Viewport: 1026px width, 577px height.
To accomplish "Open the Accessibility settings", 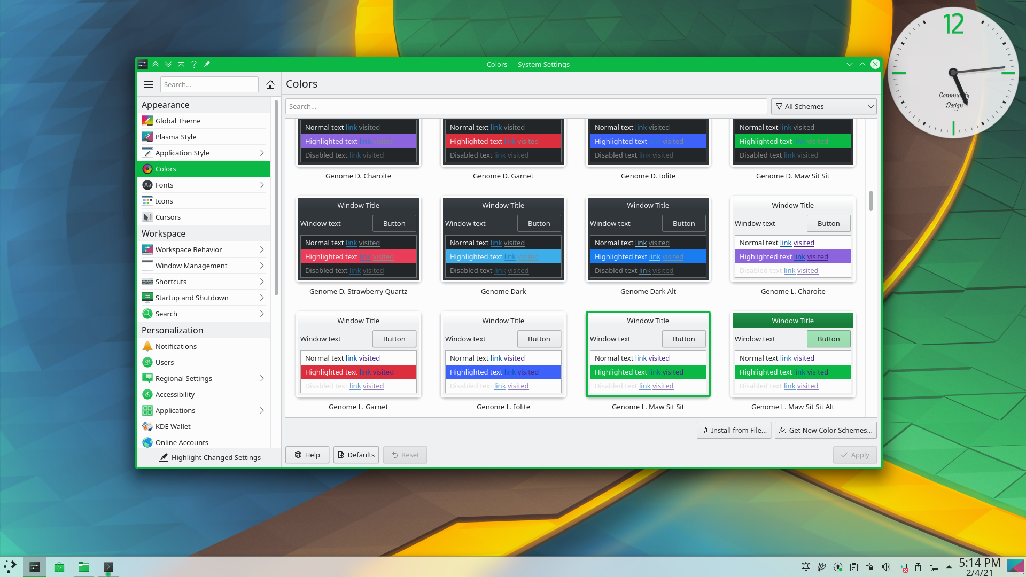I will tap(204, 394).
